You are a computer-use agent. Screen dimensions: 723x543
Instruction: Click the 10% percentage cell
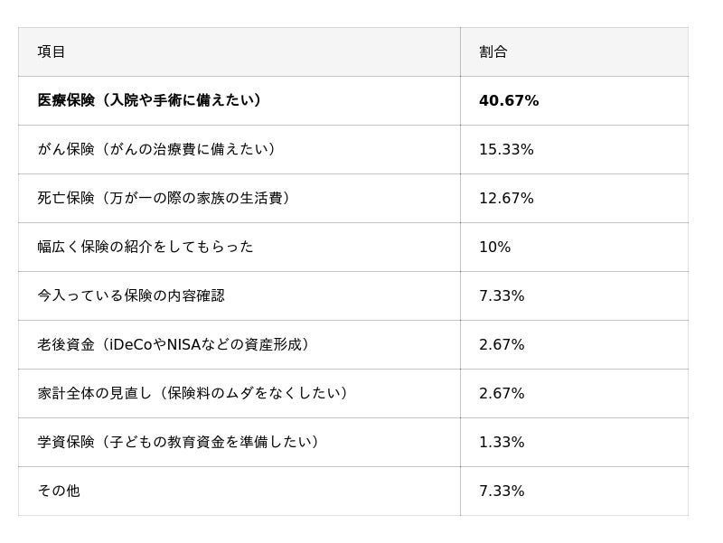pos(494,247)
